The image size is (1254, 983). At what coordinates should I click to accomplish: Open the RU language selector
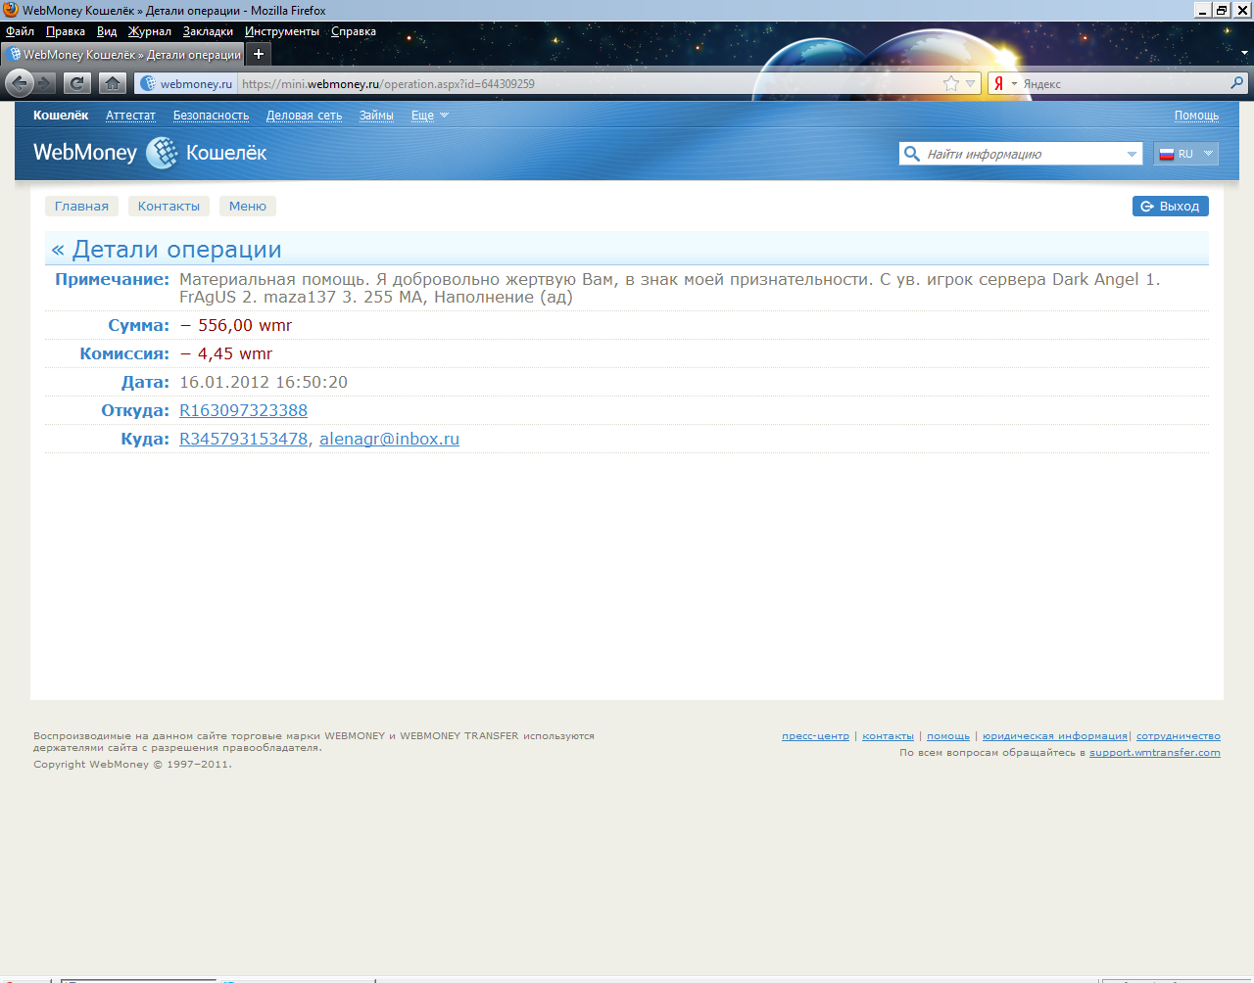1185,154
